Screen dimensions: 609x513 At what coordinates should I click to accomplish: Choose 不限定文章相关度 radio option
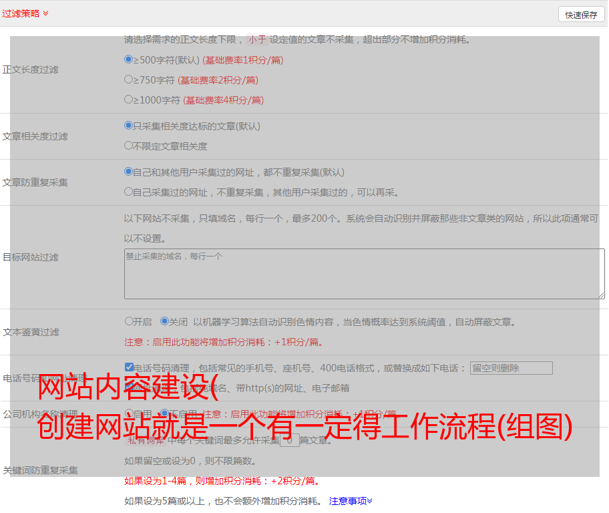point(129,146)
